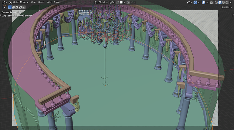234x130 pixels.
Task: Click the "Camera Perspective" label
Action: pos(11,13)
